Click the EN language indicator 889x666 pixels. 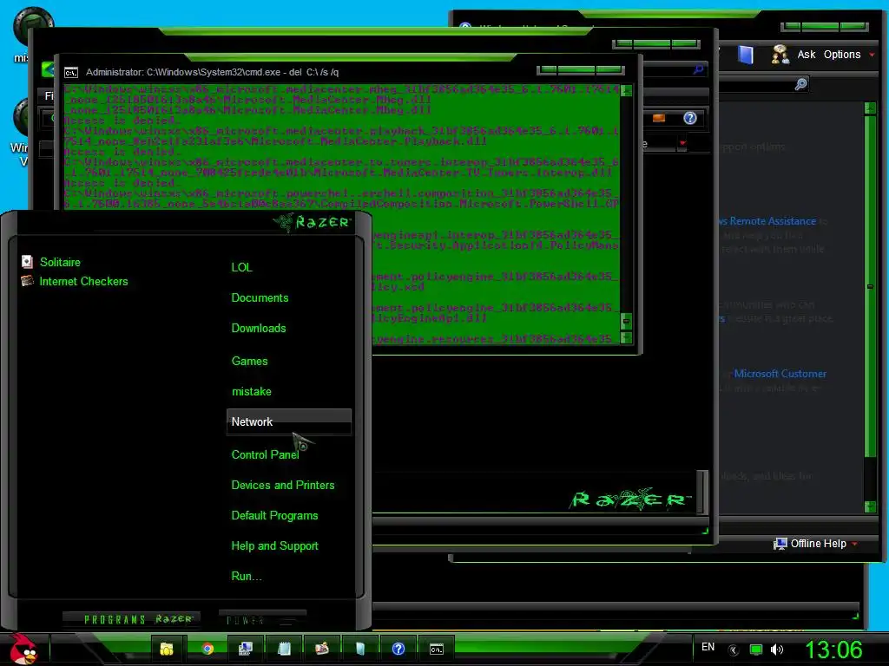click(708, 647)
